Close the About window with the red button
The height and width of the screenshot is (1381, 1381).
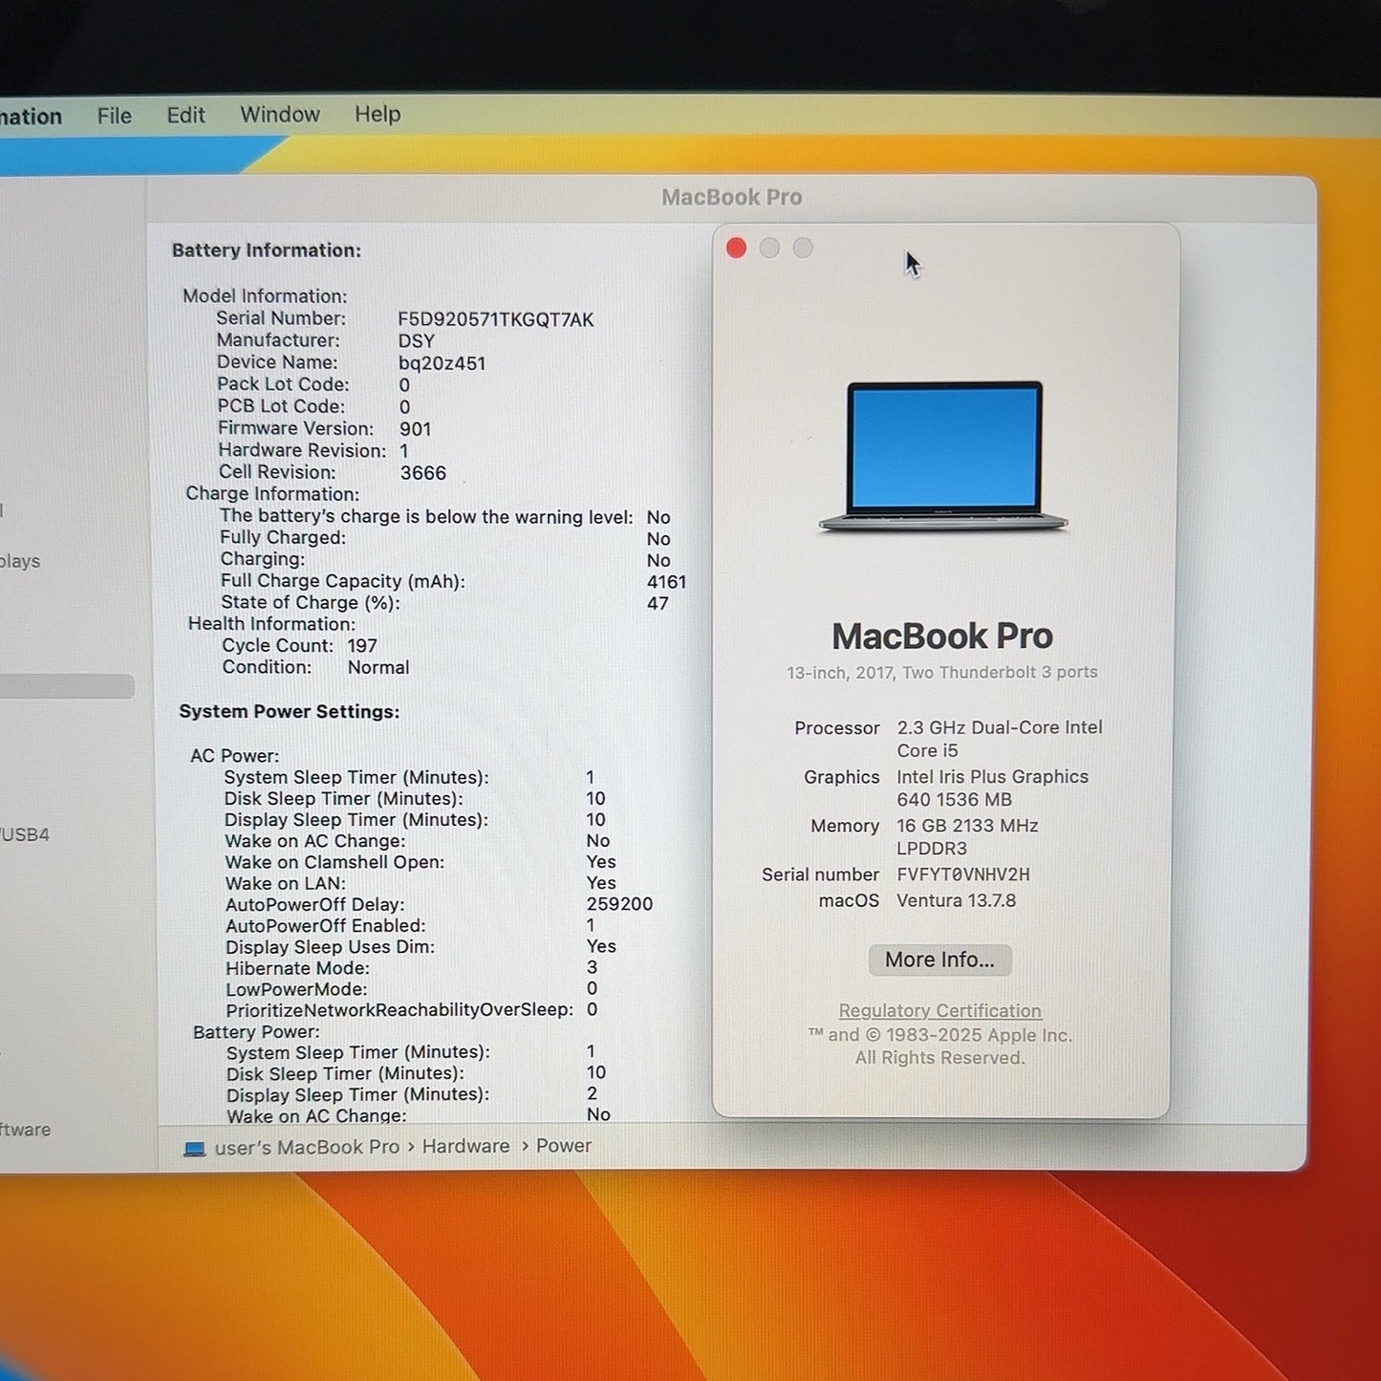(x=736, y=248)
